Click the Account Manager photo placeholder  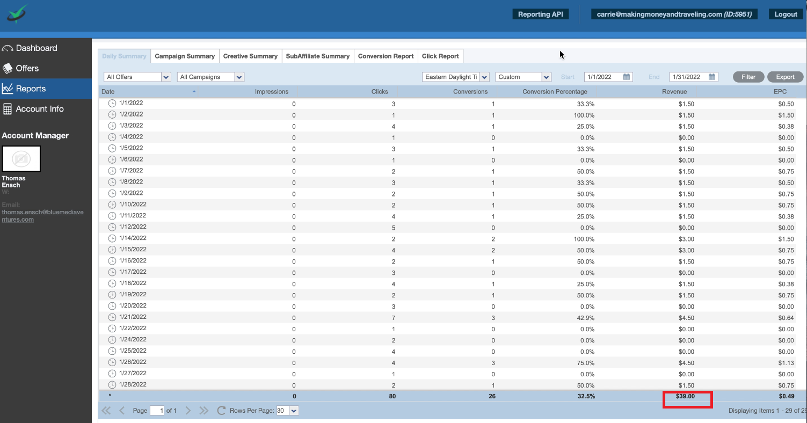[21, 159]
